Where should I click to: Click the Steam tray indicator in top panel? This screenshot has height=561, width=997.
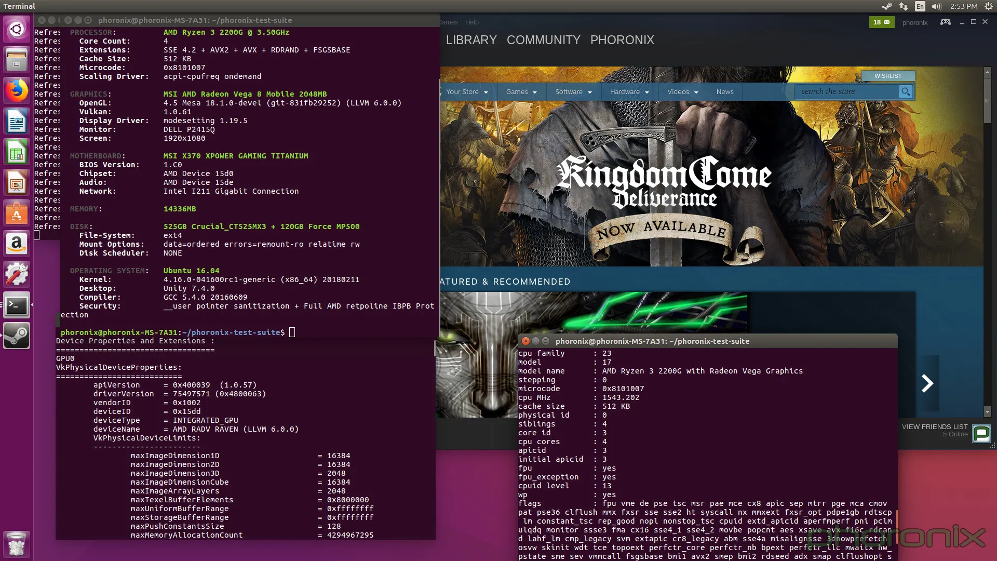coord(887,6)
